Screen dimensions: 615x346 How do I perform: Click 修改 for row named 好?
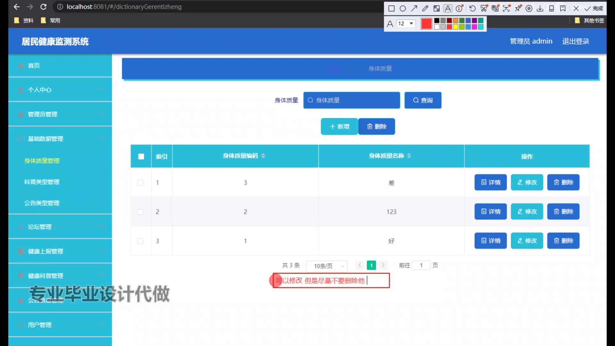pos(527,241)
